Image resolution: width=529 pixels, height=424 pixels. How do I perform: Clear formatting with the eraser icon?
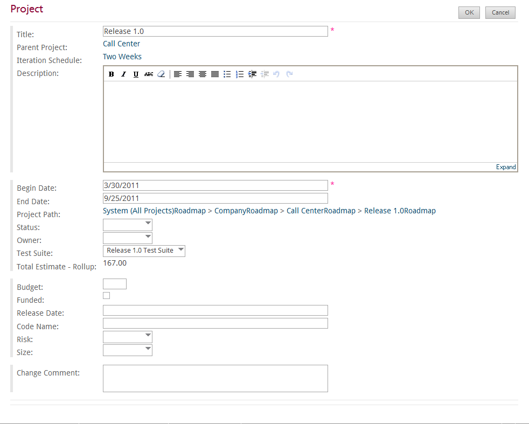click(x=161, y=74)
